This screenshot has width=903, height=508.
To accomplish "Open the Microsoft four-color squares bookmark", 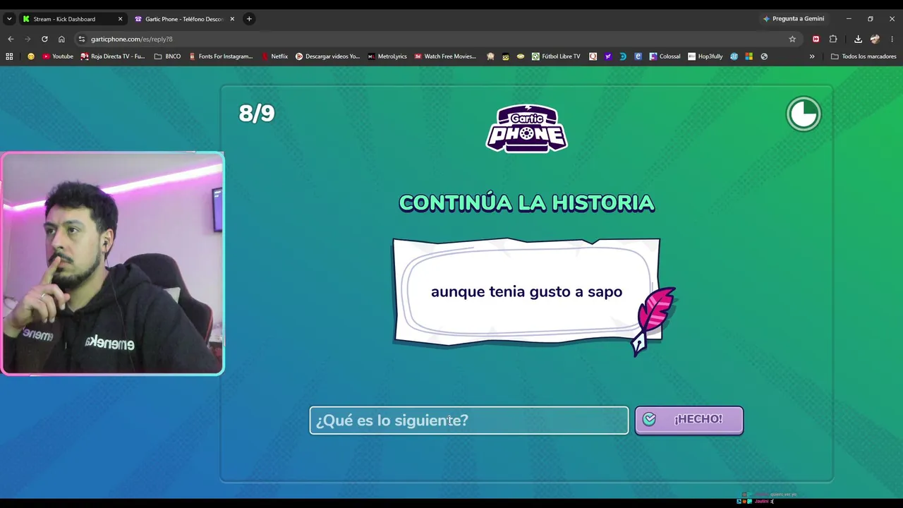I will tap(749, 56).
